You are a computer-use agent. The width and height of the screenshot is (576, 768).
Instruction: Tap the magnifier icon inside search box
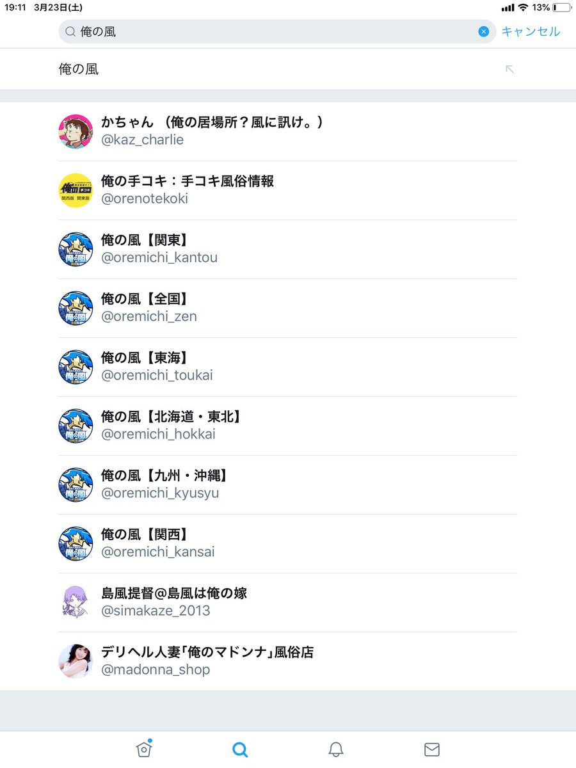click(x=70, y=31)
